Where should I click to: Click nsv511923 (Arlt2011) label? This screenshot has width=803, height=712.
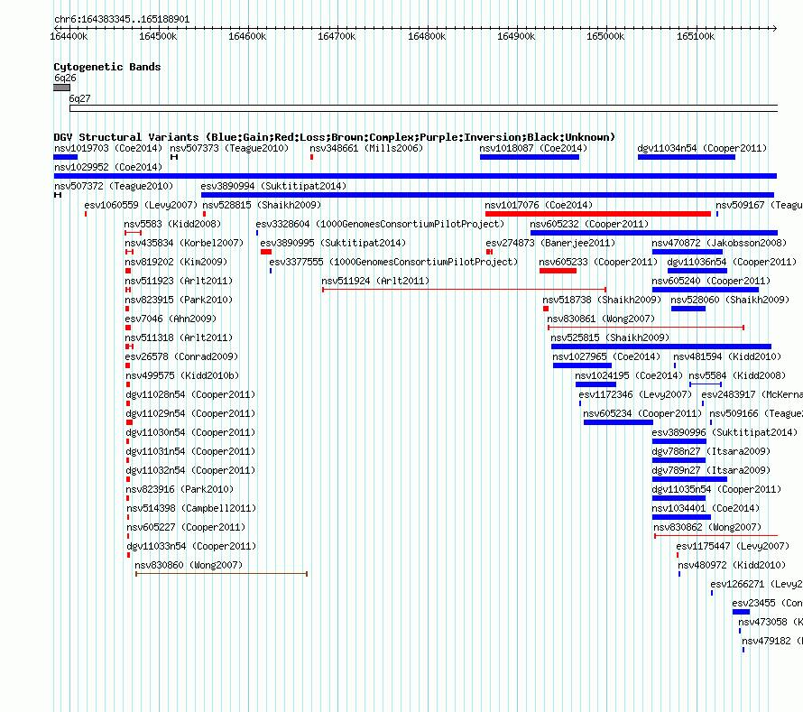[179, 281]
